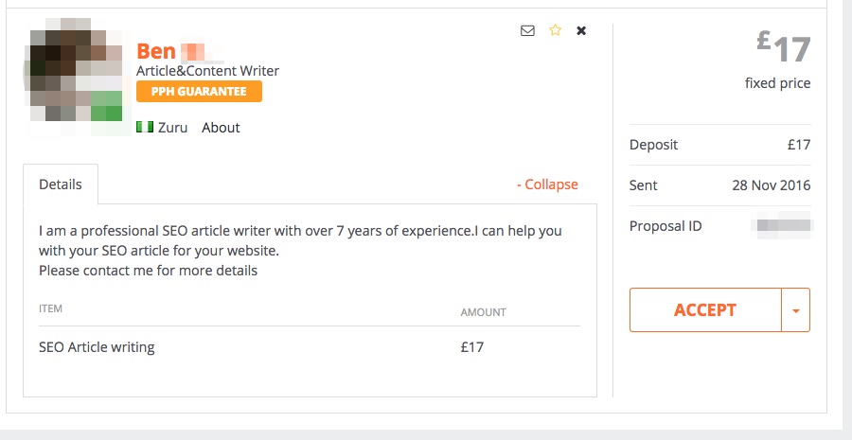Star this proposal as favorite

pyautogui.click(x=555, y=30)
